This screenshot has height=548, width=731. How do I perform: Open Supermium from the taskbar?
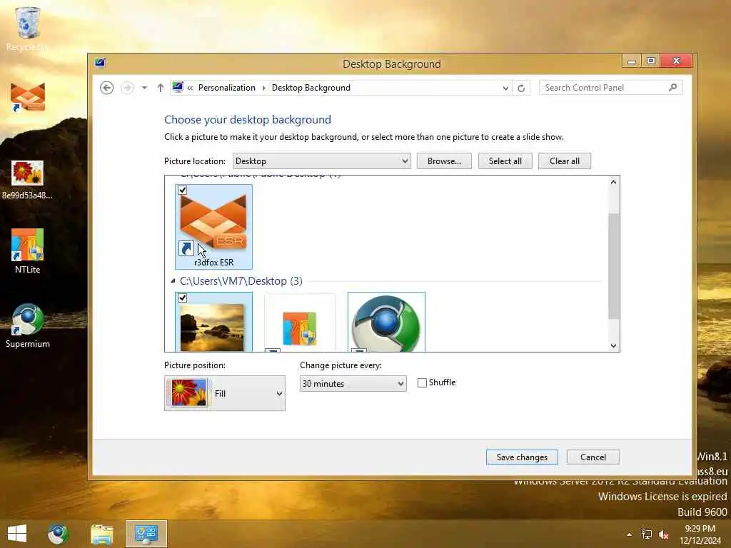(x=59, y=534)
